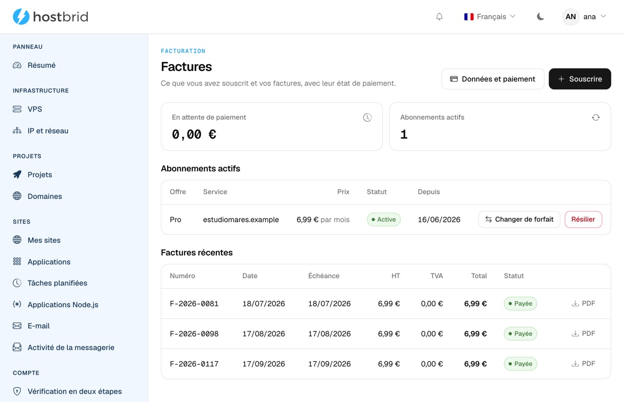The width and height of the screenshot is (624, 402).
Task: Click invoice number F-2026-0098
Action: 194,334
